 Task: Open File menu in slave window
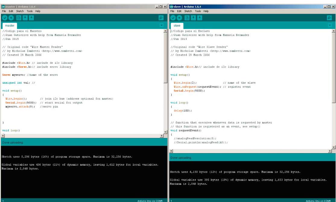172,11
